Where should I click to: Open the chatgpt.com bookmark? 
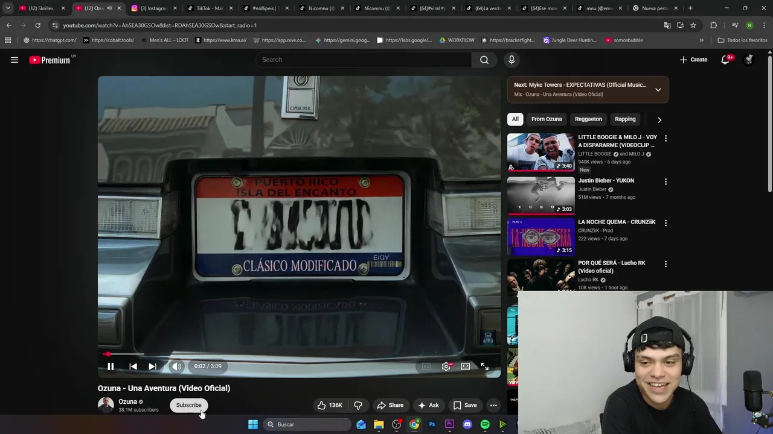point(50,40)
